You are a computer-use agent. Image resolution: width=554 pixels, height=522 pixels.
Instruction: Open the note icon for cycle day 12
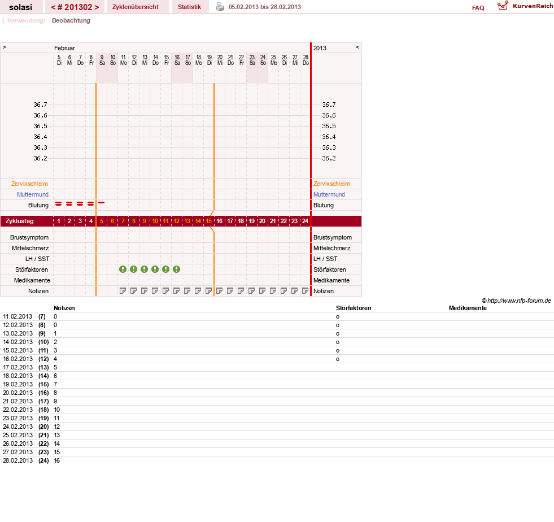point(176,291)
